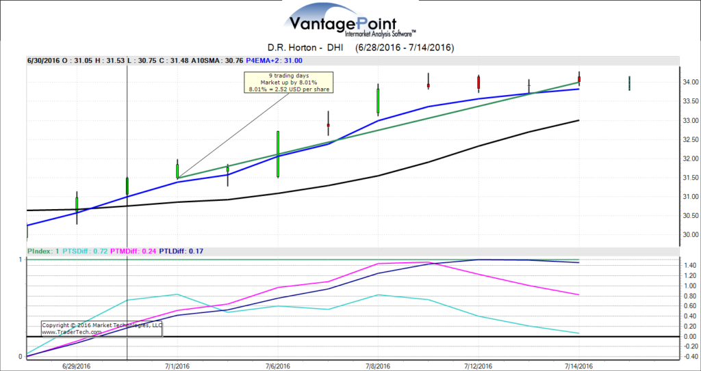The image size is (701, 371).
Task: Click H : 31.53 high value in header
Action: [110, 61]
